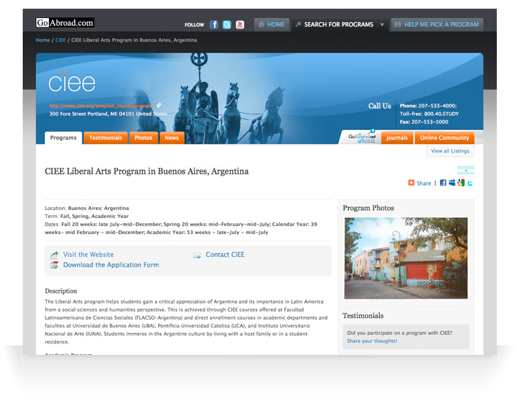This screenshot has width=519, height=401.
Task: Click Visit the Website link
Action: [x=88, y=255]
